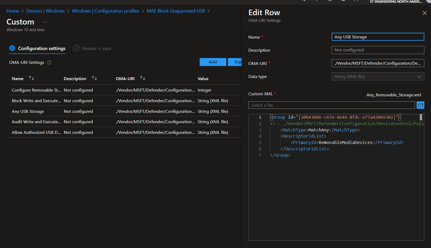This screenshot has width=431, height=248.
Task: Click the OMA-URI input field
Action: pos(378,63)
